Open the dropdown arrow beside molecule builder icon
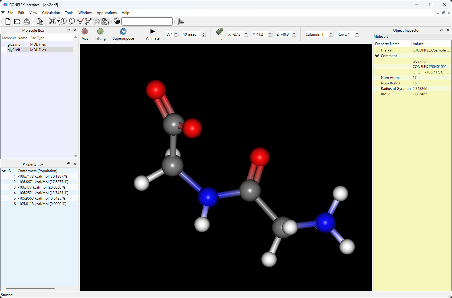Viewport: 452px width, 298px height. [x=58, y=21]
